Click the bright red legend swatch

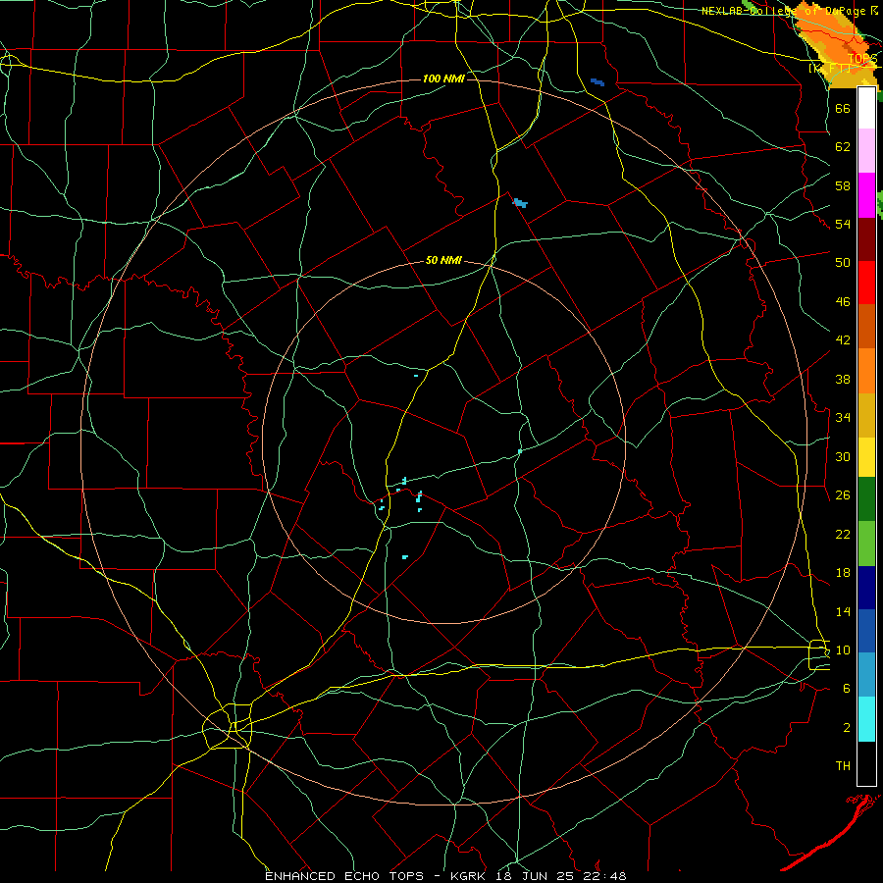click(866, 283)
